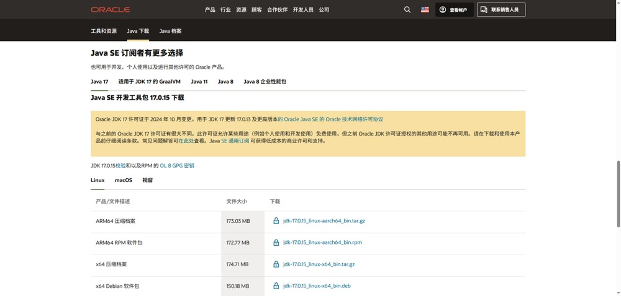Screen dimensions: 621x296
Task: Open 合作伙伴 menu in top navigation
Action: (x=277, y=10)
